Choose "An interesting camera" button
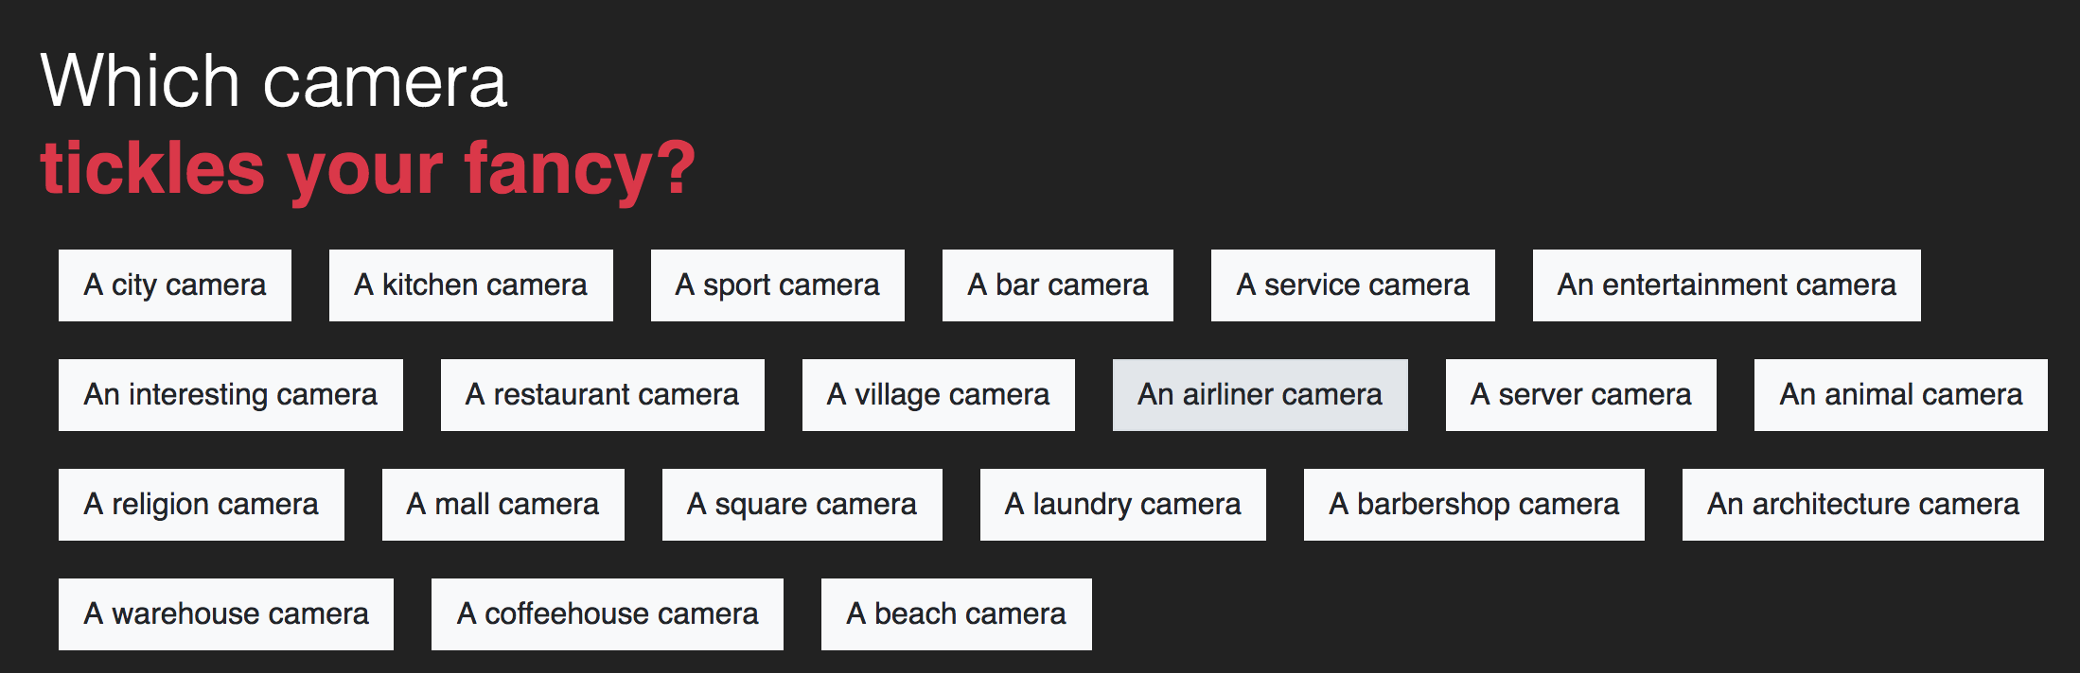Image resolution: width=2080 pixels, height=673 pixels. (230, 395)
